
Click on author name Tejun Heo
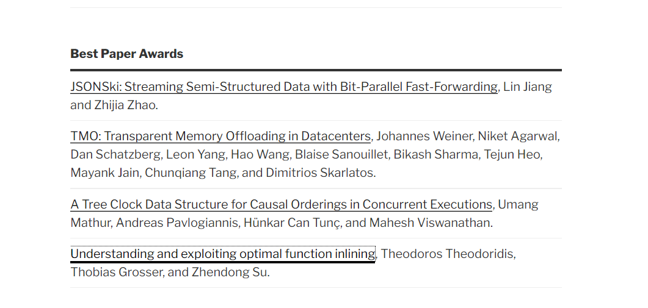[512, 154]
